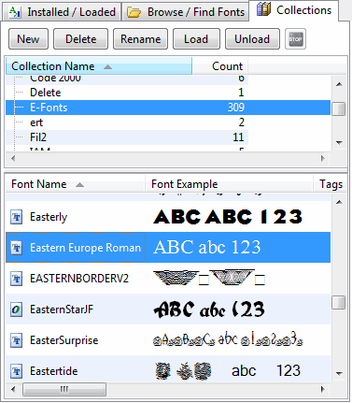Image resolution: width=352 pixels, height=403 pixels.
Task: Select the Eastern Europe Roman font name
Action: pos(86,248)
